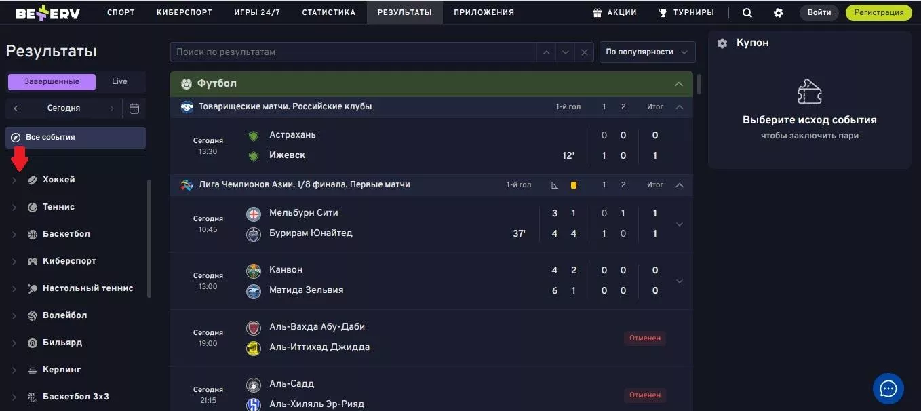Screen dimensions: 921x411
Task: Open the calendar date picker icon
Action: coord(134,109)
